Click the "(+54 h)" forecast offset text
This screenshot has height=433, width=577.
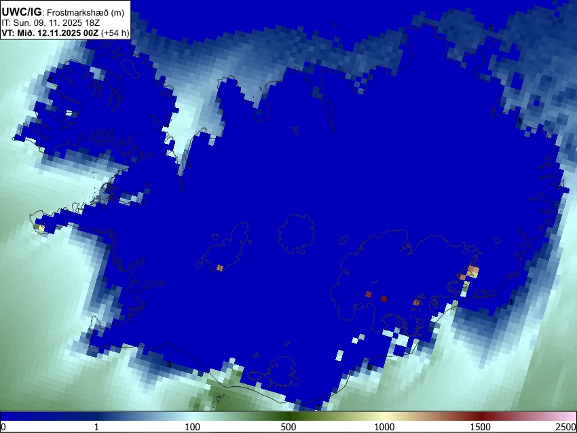point(115,33)
